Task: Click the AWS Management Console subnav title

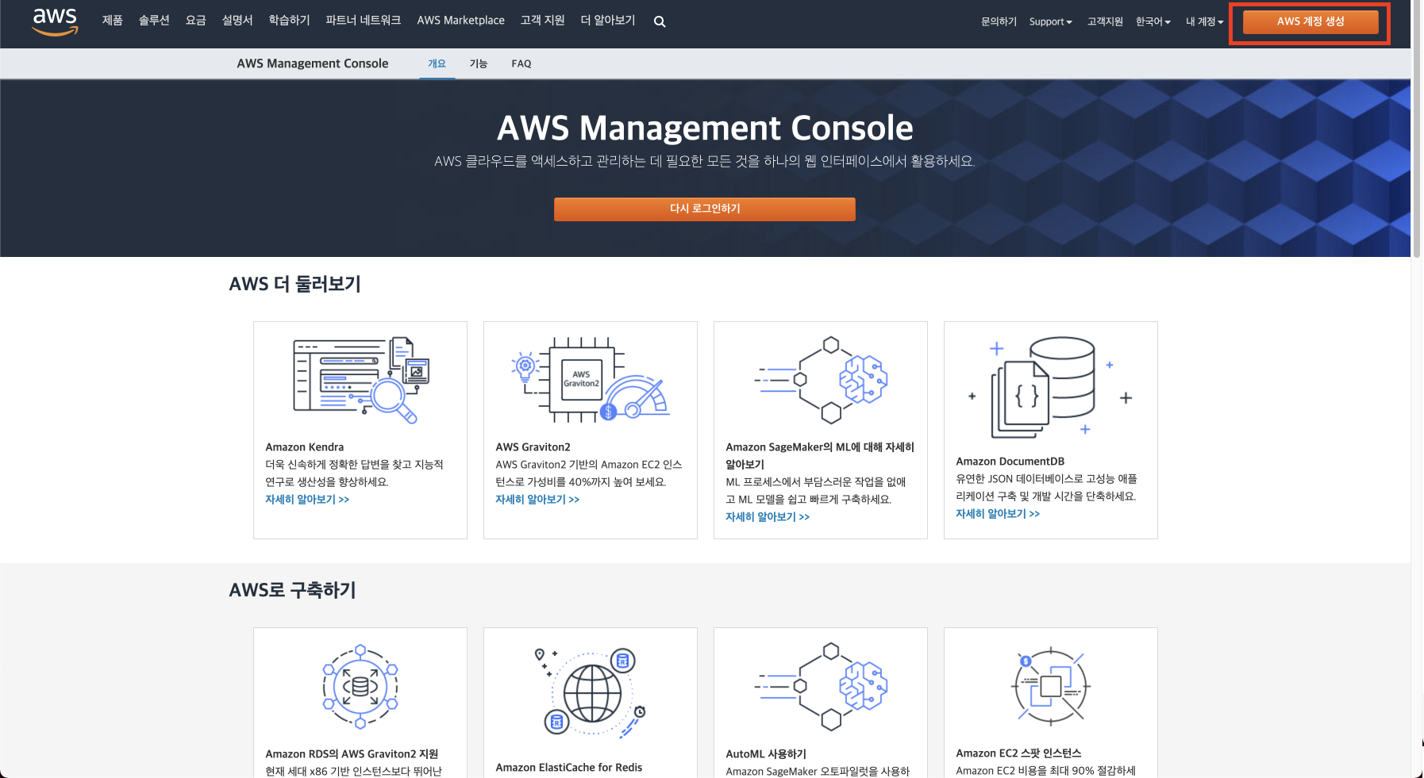Action: coord(313,63)
